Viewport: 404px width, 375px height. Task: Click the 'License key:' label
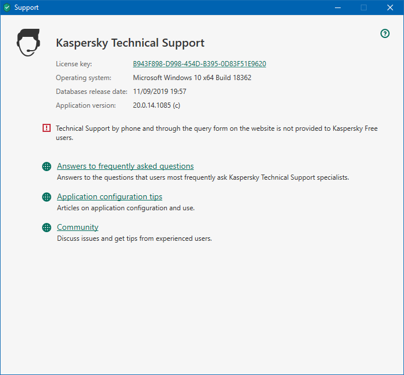[x=74, y=64]
